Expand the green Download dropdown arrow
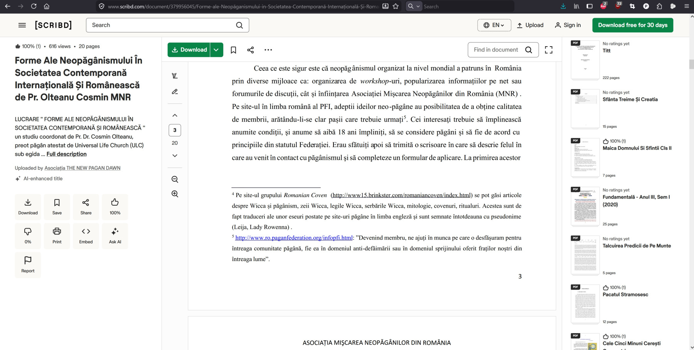This screenshot has width=694, height=350. tap(216, 50)
